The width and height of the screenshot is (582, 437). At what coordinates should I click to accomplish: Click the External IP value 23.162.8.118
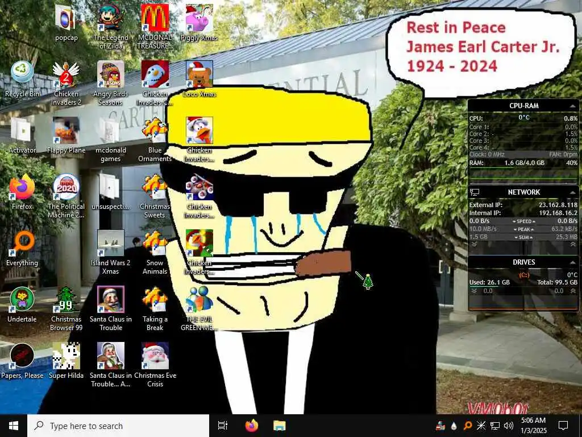coord(558,205)
